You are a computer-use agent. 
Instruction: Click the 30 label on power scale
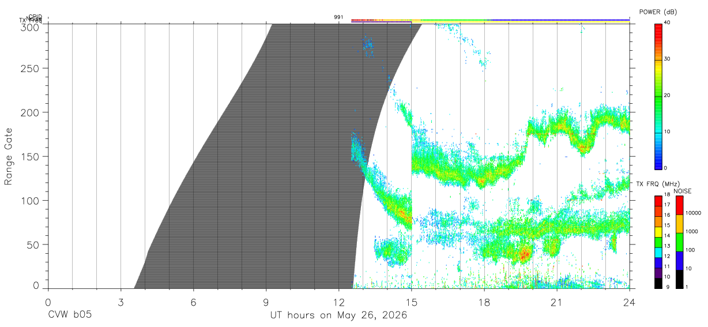click(668, 59)
